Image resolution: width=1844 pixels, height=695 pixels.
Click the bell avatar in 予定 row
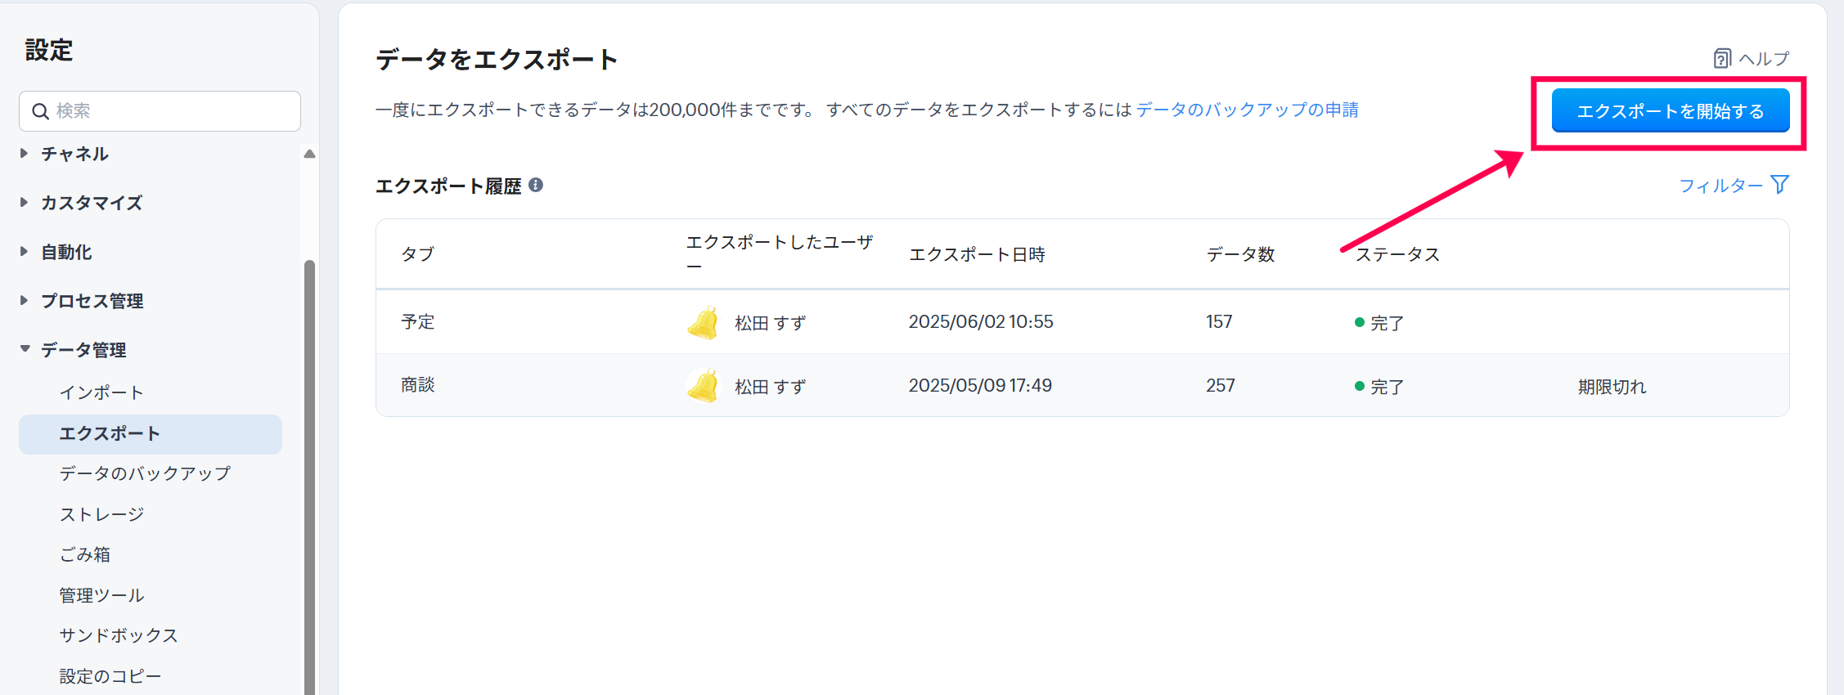[x=703, y=323]
